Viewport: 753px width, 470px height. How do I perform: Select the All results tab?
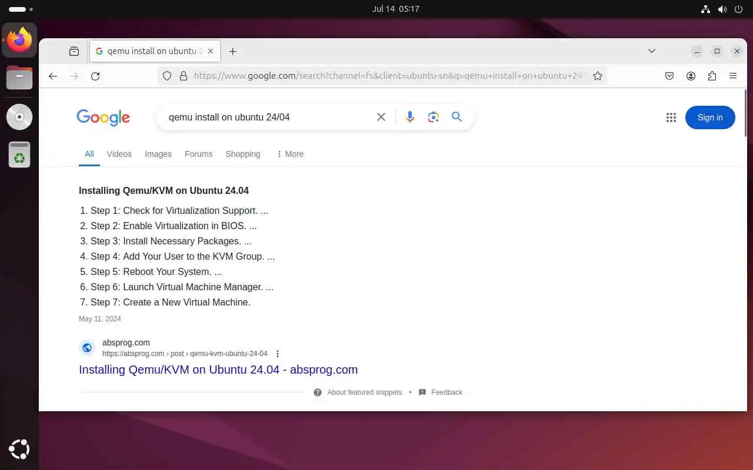[x=89, y=154]
